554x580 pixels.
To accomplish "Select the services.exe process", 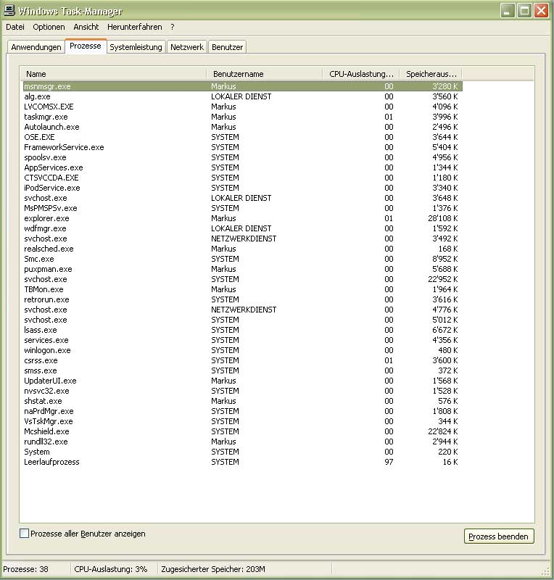I will [242, 340].
